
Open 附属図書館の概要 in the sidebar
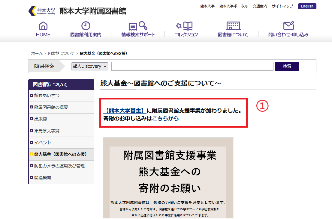[x=51, y=107]
